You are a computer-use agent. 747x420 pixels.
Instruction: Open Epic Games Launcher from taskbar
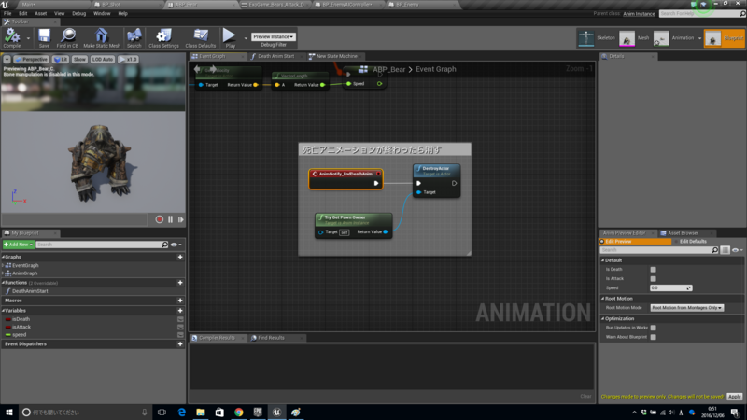point(258,413)
